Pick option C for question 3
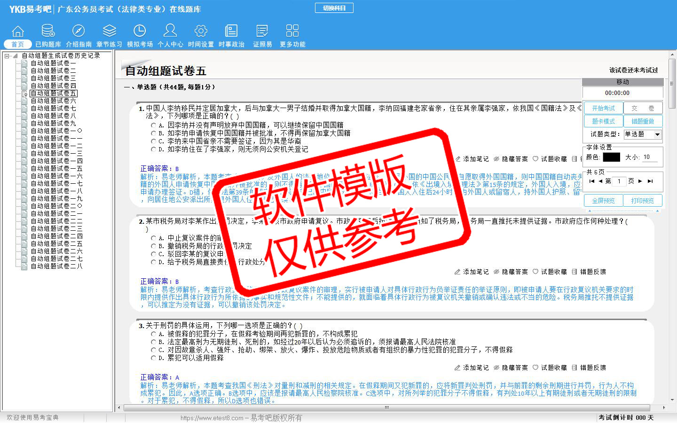The image size is (677, 423). pyautogui.click(x=154, y=350)
